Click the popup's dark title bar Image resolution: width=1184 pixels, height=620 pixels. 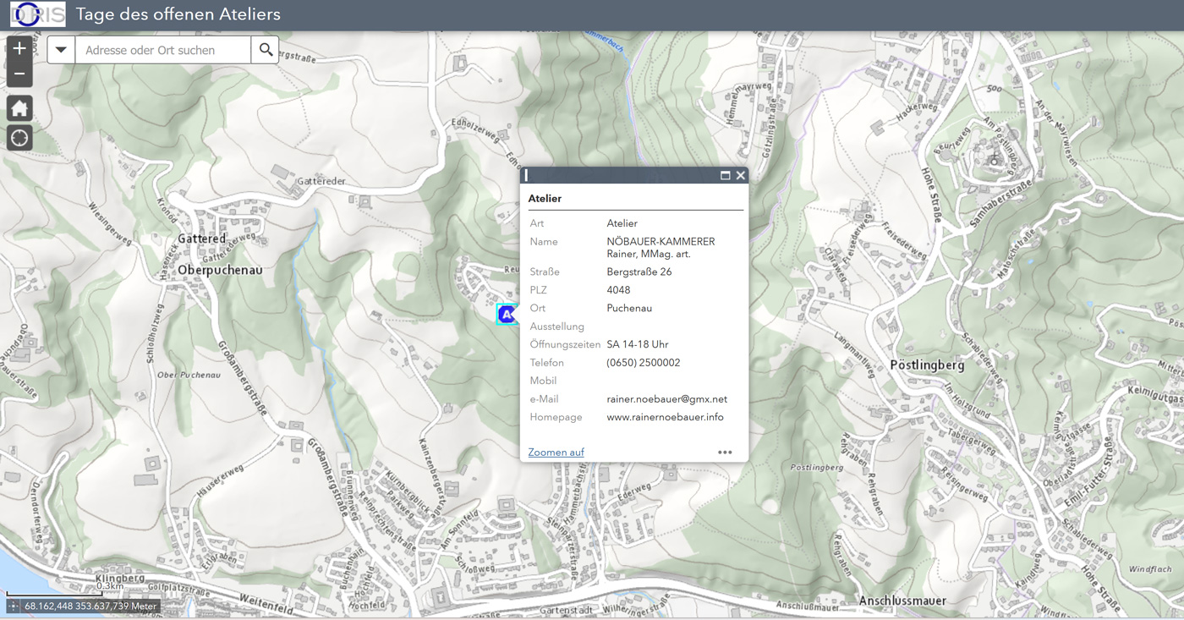coord(622,176)
